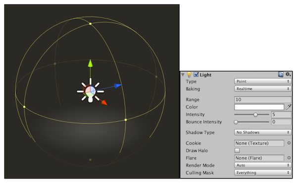Open the Type dropdown set to Point

pos(262,81)
